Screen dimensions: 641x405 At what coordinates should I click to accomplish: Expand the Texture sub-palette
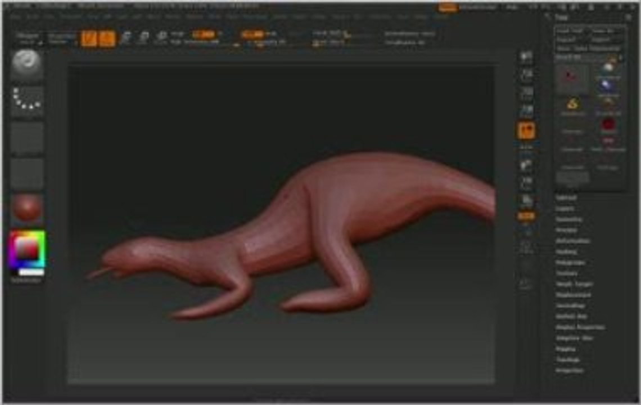pos(566,273)
